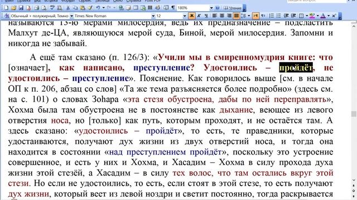
Task: Insert a table from the toolbar
Action: [x=136, y=8]
